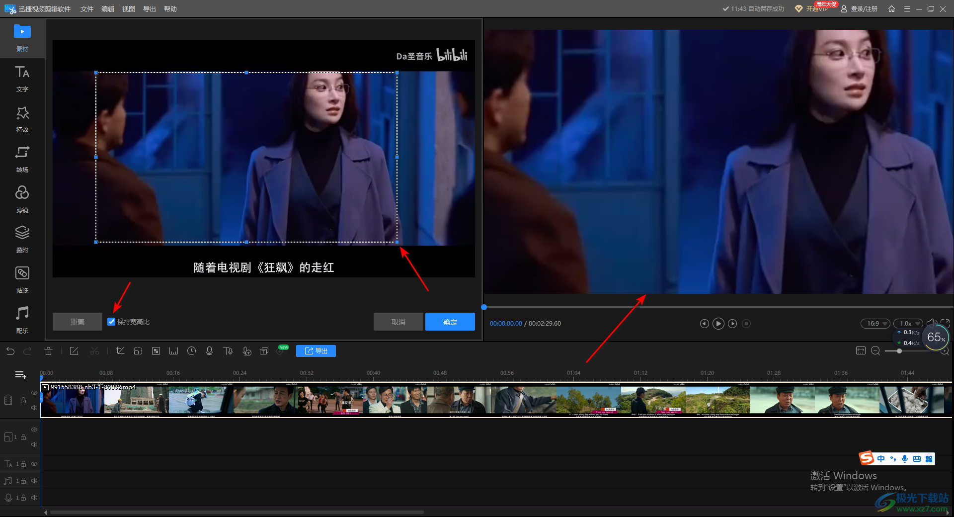The image size is (954, 517).
Task: Mute the voice-over microphone track 1
Action: (34, 498)
